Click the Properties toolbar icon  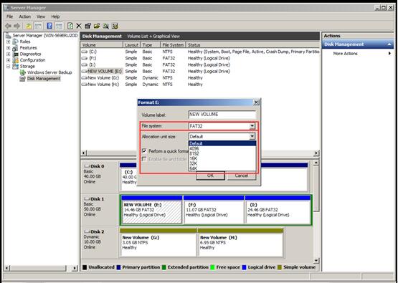click(x=87, y=26)
